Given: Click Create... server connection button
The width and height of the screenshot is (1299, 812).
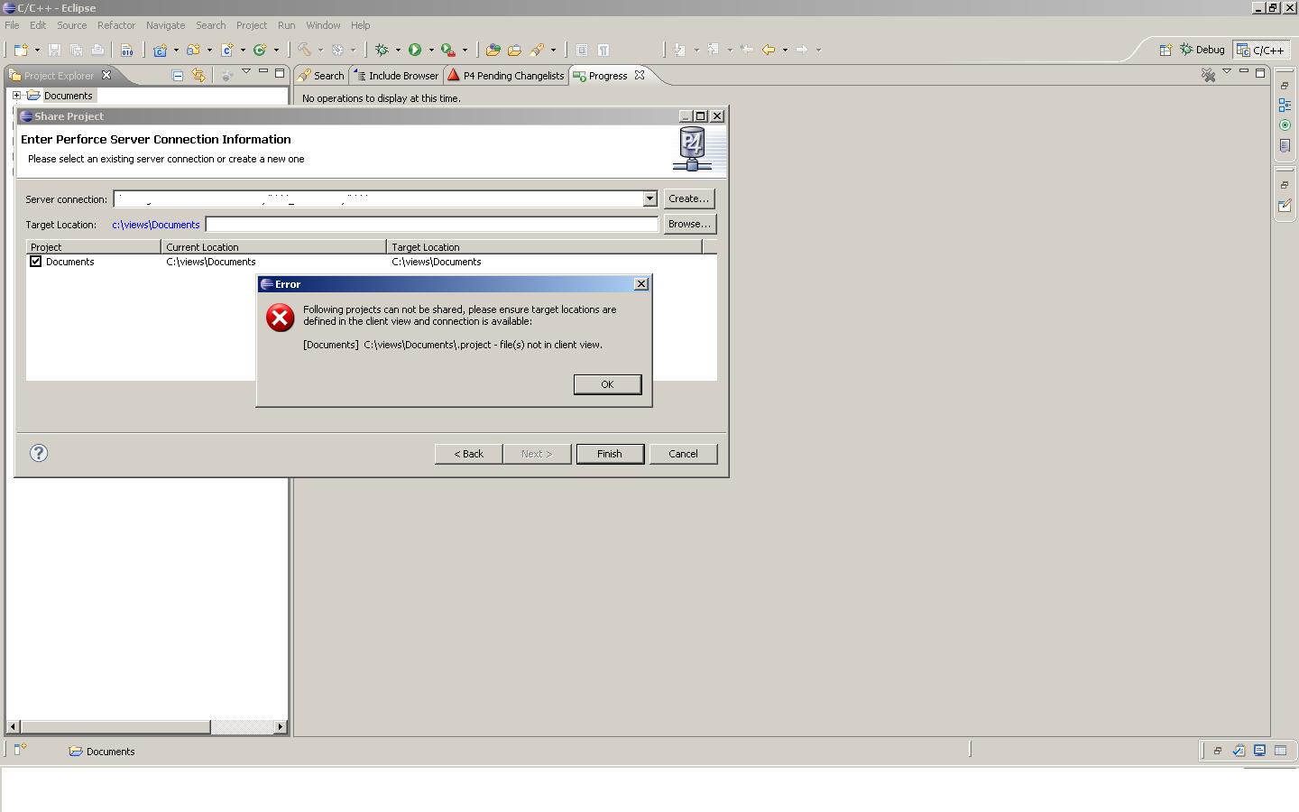Looking at the screenshot, I should click(688, 198).
